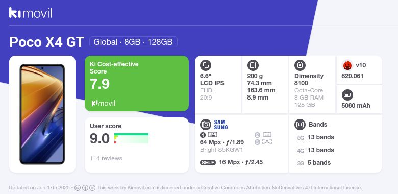This screenshot has height=194, width=398.
Task: Click the battery capacity icon
Action: pos(347,95)
